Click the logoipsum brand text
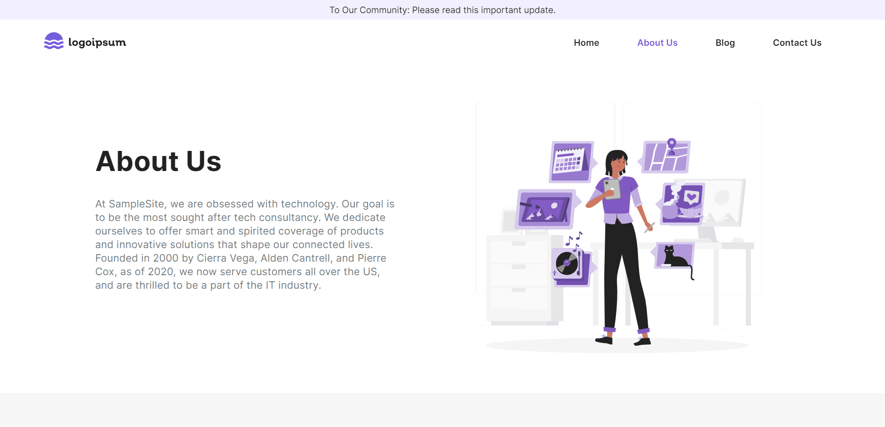Image resolution: width=885 pixels, height=427 pixels. [97, 43]
